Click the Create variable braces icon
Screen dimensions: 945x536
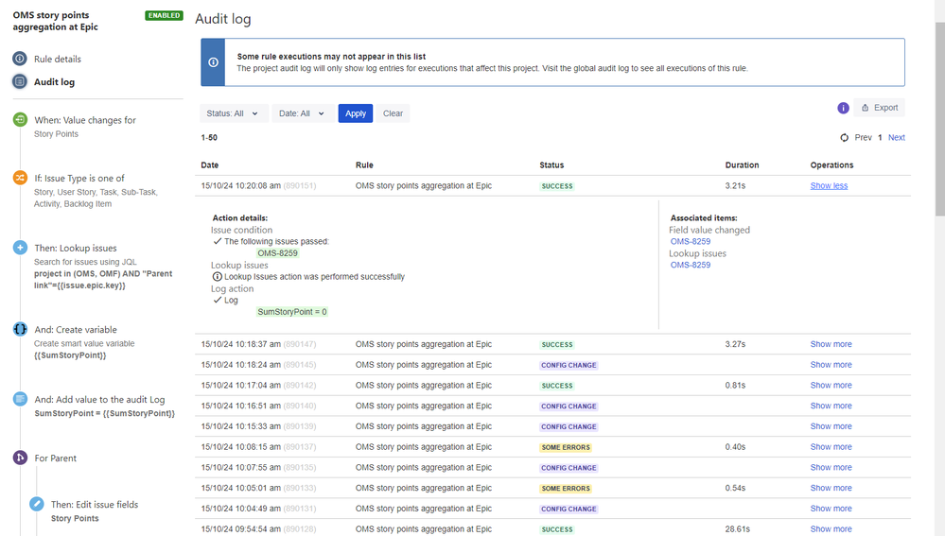[20, 329]
